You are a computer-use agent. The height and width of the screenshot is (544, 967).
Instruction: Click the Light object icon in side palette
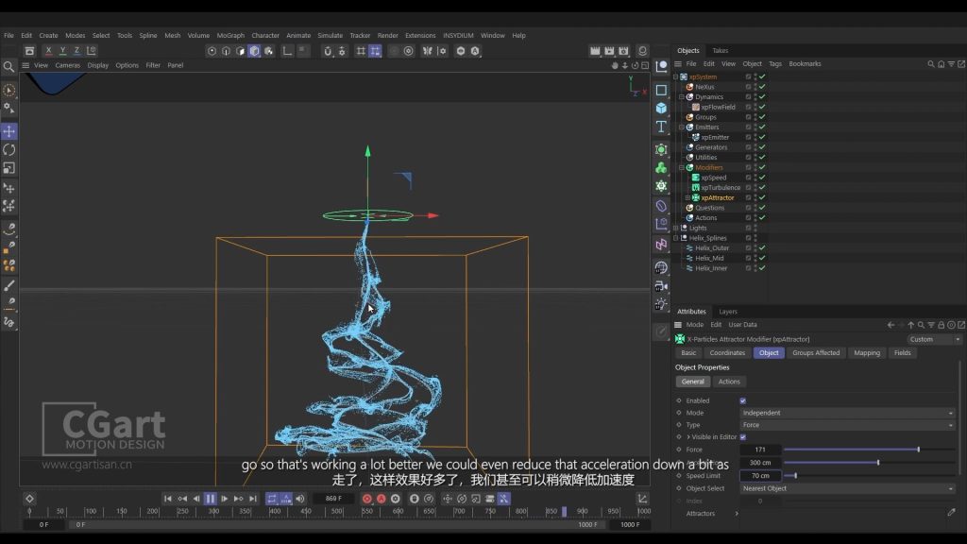[661, 304]
